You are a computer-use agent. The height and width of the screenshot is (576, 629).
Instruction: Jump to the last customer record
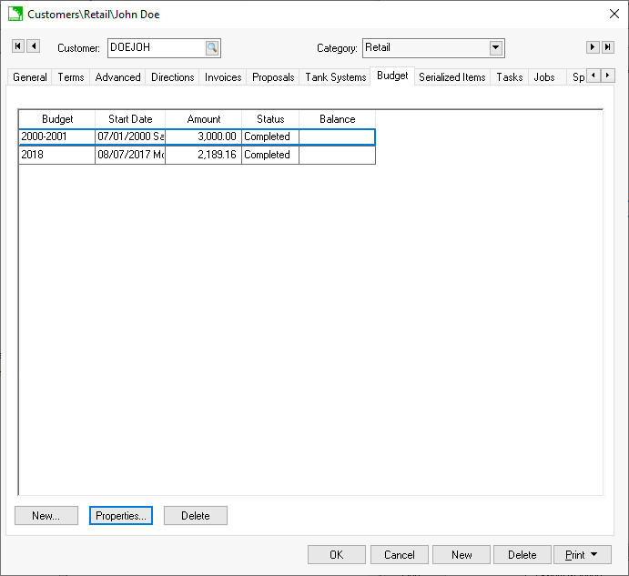tap(608, 46)
